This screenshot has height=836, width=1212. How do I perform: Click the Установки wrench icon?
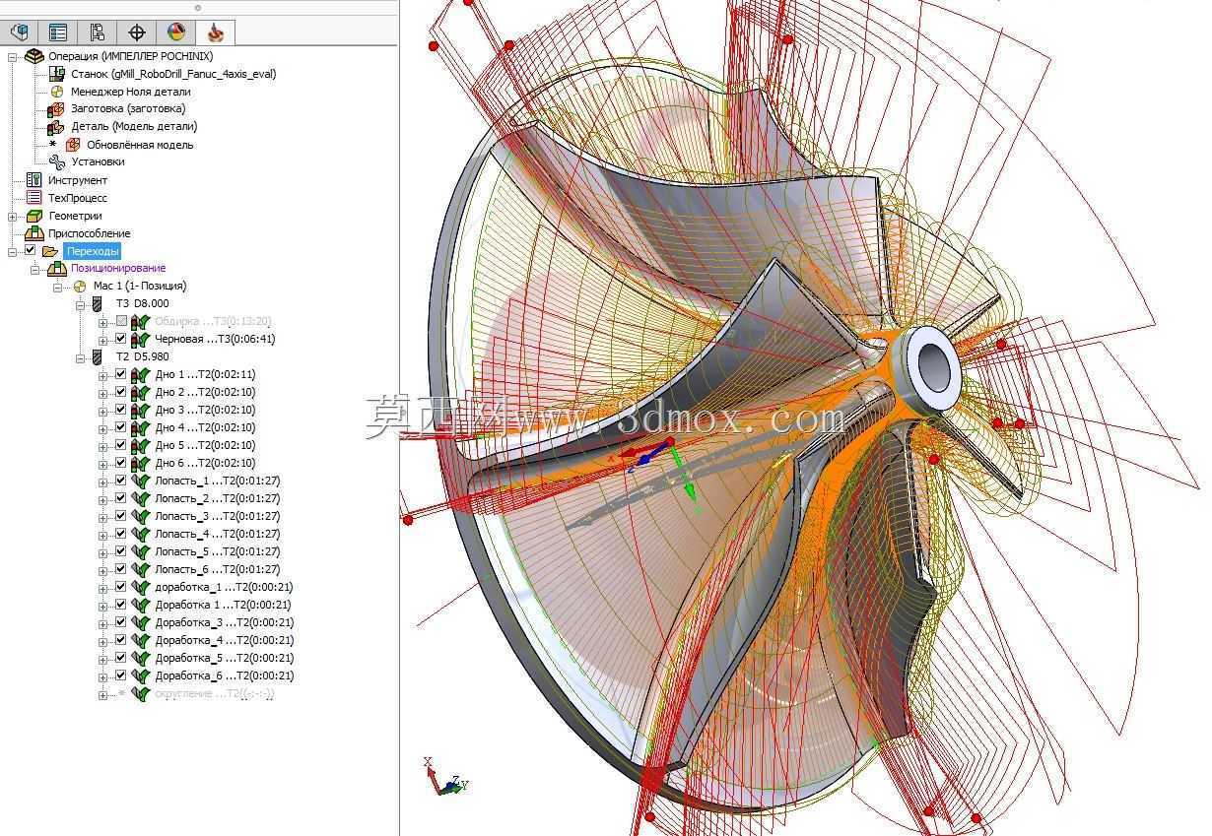[57, 161]
